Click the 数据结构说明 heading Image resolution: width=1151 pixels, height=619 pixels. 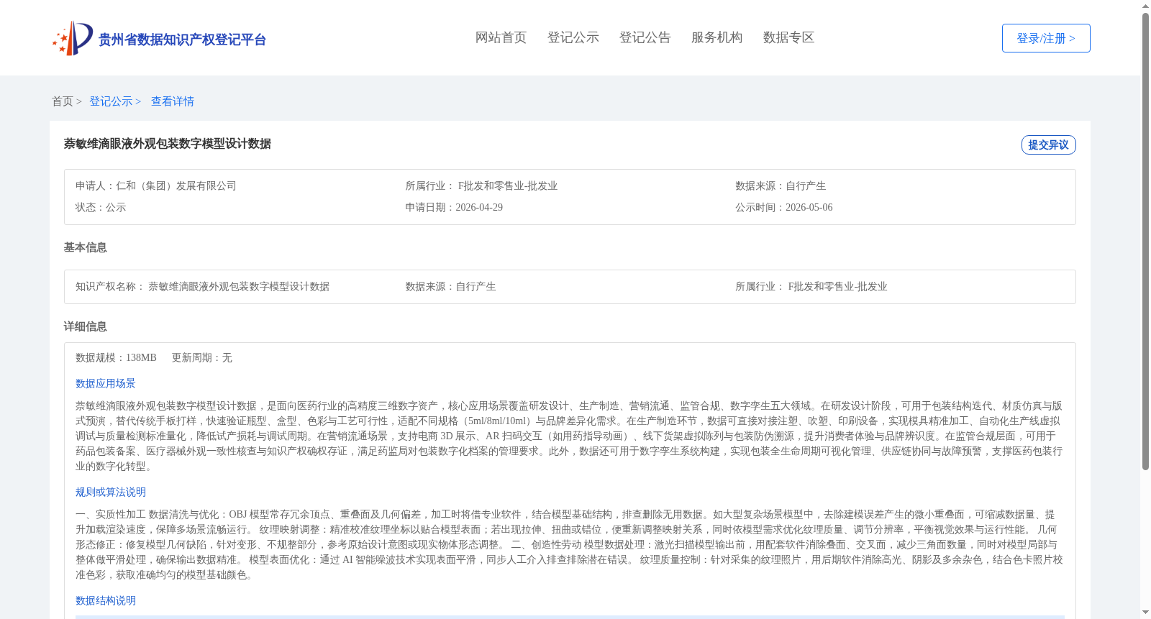(106, 600)
